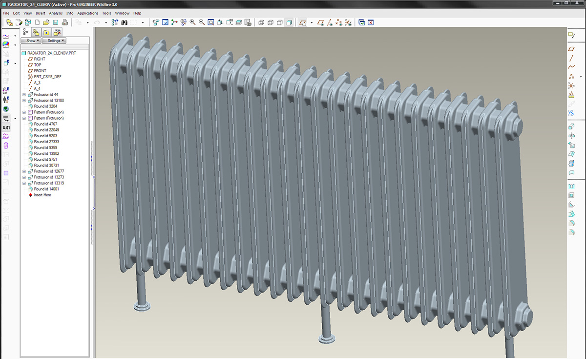Viewport: 586px width, 359px height.
Task: Expand Protrusion id 44 tree node
Action: (x=24, y=94)
